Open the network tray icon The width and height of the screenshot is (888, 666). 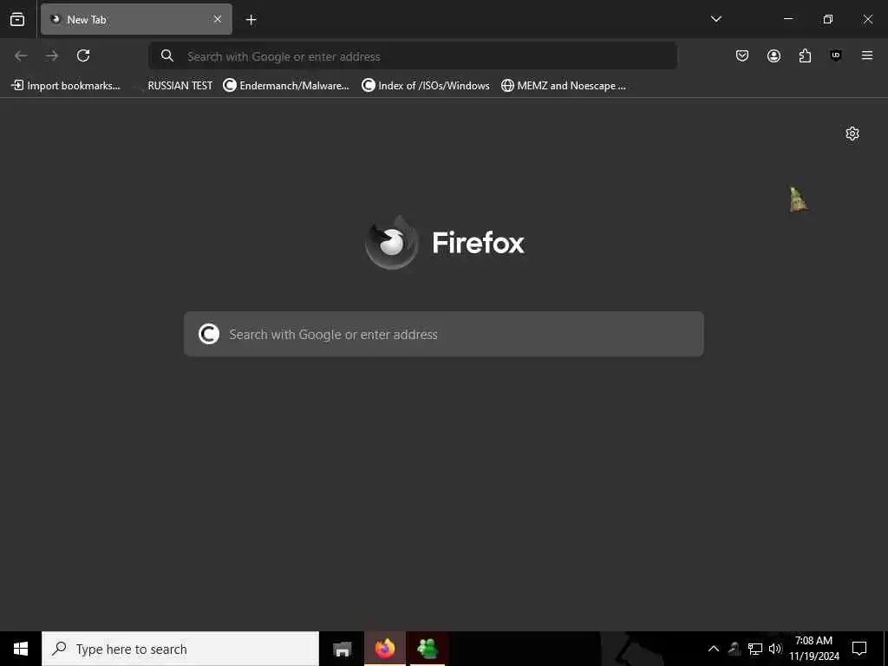point(755,649)
